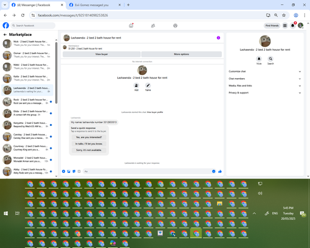
Task: Go to Facebook Home feed icon
Action: 131,25
